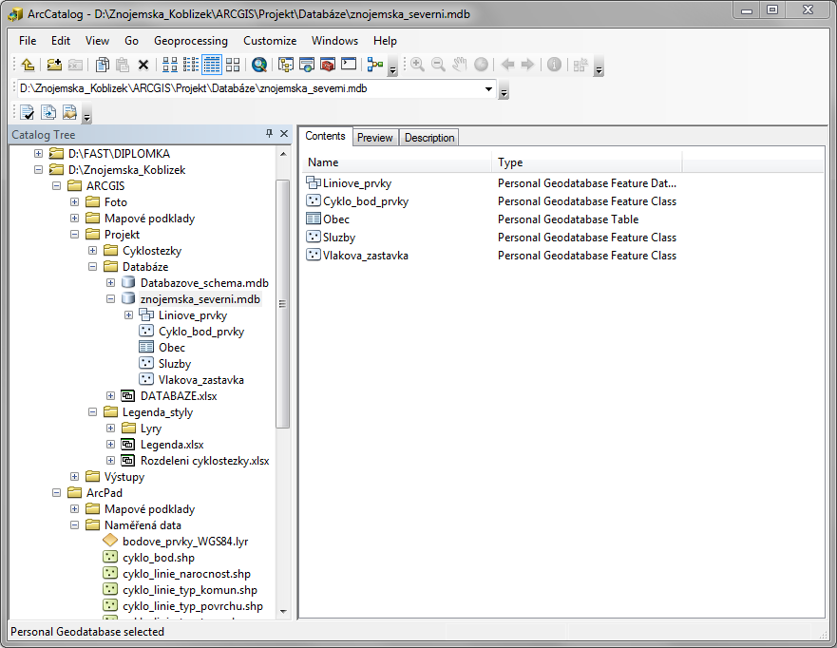Screen dimensions: 837x648
Task: Select Sluzby in Contents list
Action: tap(339, 238)
